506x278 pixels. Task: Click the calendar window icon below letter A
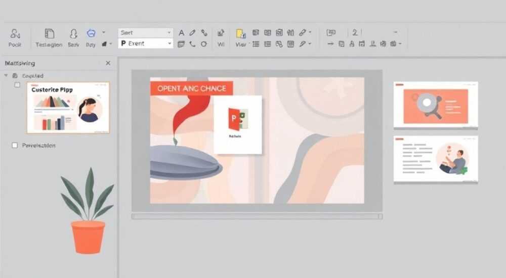click(x=181, y=44)
